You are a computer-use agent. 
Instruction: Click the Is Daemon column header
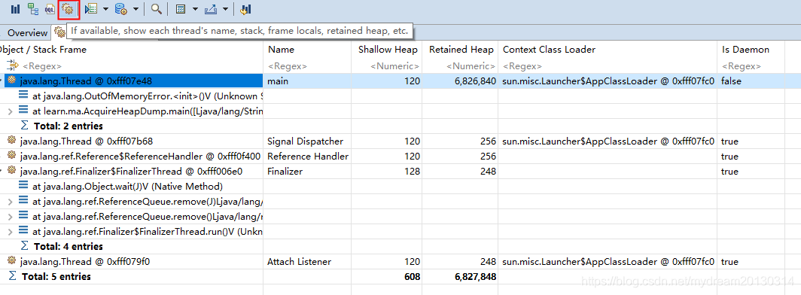745,50
